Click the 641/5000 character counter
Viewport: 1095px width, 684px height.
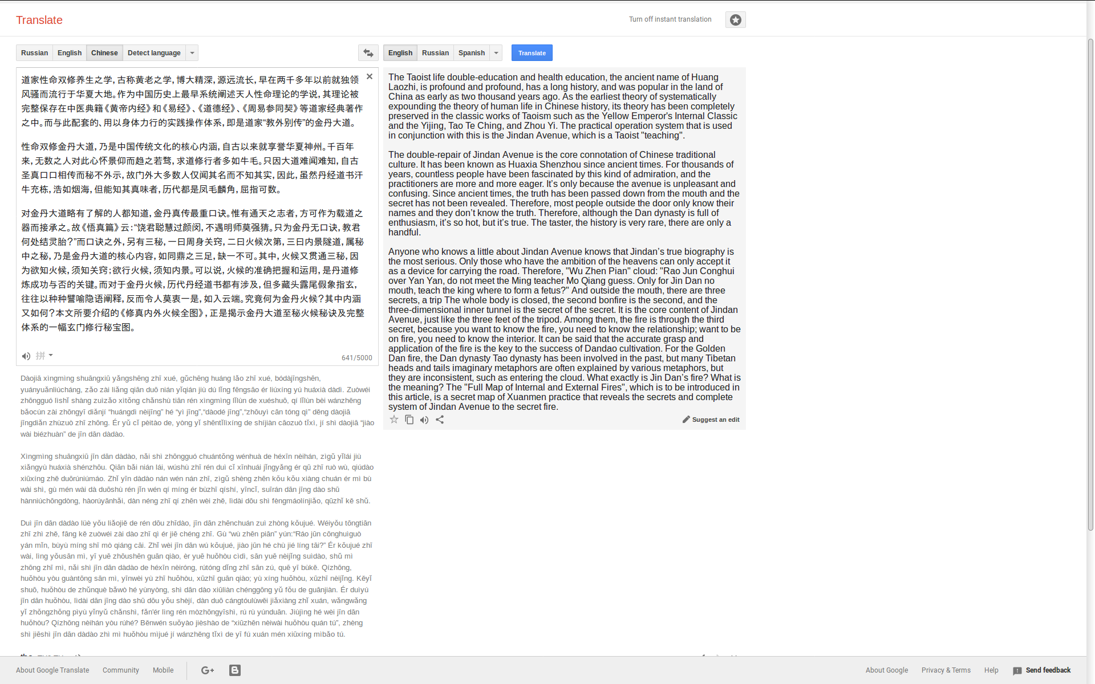[x=357, y=358]
